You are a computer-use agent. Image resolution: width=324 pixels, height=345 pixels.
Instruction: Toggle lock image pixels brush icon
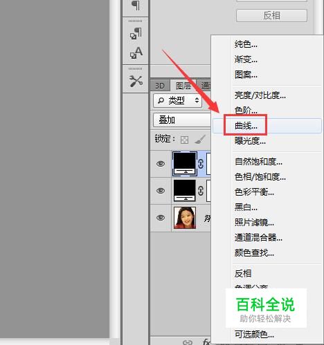coord(200,140)
